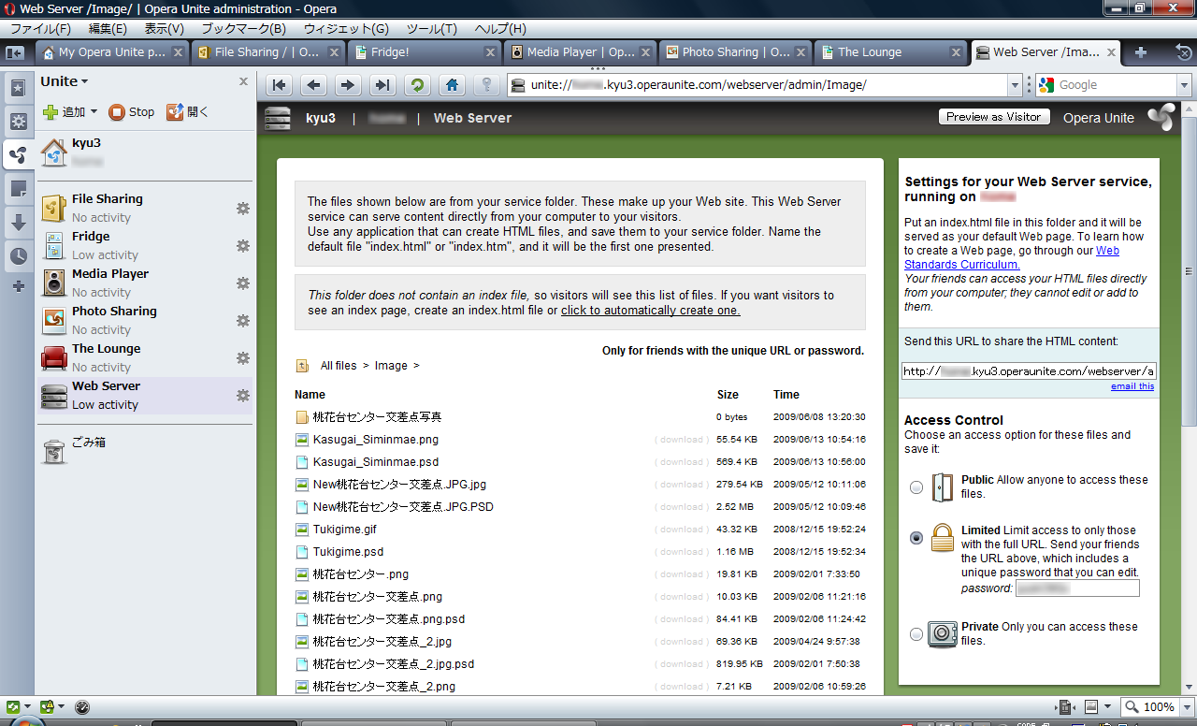This screenshot has height=726, width=1197.
Task: Open the Widgets panel gear icon
Action: point(18,122)
